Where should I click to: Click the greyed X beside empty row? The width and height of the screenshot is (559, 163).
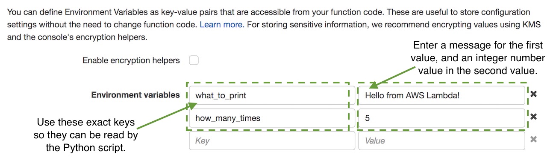(533, 139)
